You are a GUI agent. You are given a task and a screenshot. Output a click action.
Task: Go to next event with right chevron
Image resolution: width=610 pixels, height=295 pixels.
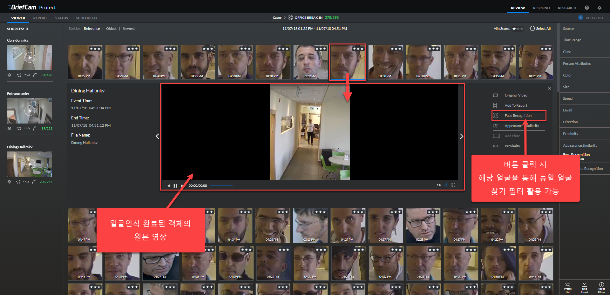pos(462,136)
